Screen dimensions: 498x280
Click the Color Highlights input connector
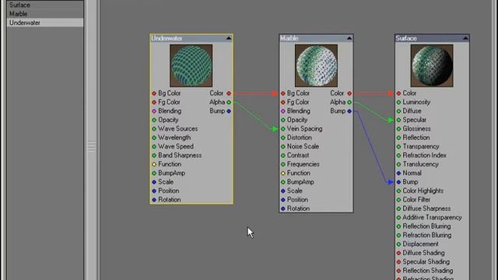(398, 191)
